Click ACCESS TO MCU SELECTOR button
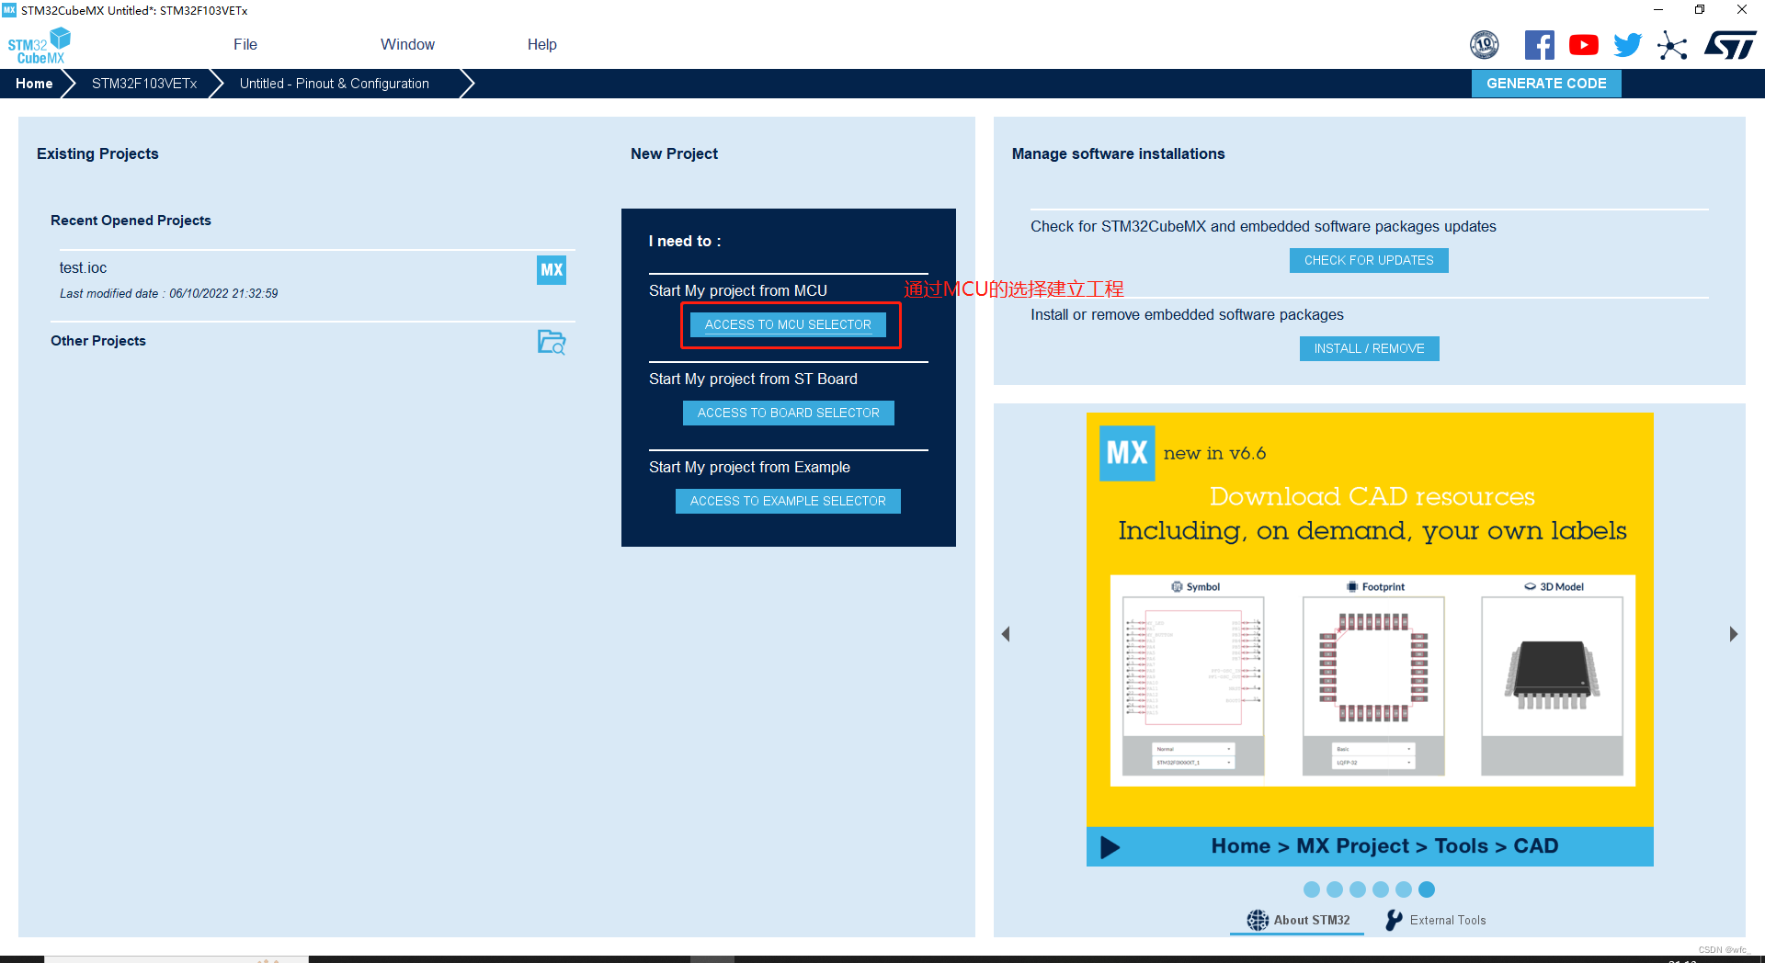 point(788,324)
